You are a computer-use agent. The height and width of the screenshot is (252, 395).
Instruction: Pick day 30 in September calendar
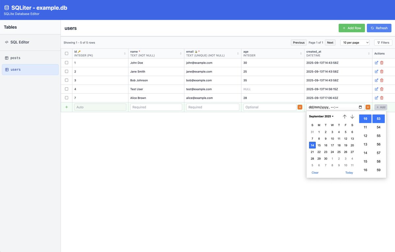pyautogui.click(x=326, y=158)
